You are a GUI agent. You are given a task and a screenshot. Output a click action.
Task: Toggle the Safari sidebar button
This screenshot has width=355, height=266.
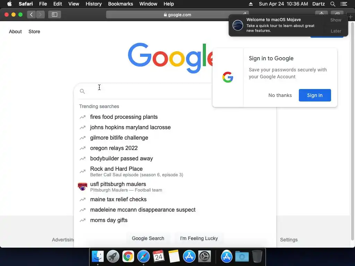pos(54,15)
